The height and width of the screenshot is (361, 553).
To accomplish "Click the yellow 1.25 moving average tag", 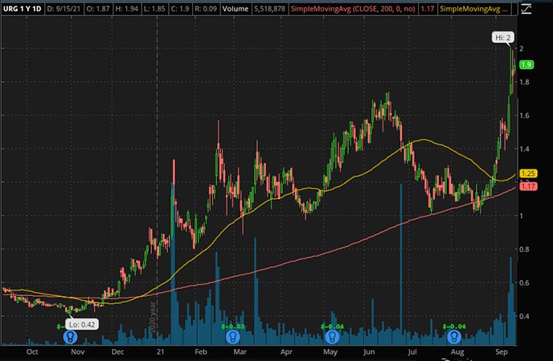I will (528, 173).
